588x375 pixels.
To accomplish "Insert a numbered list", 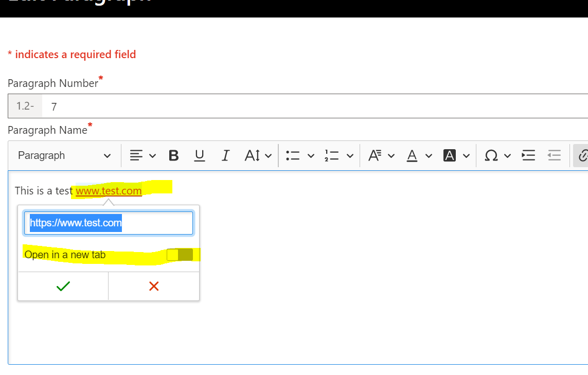I will coord(332,155).
